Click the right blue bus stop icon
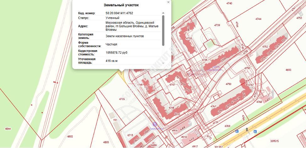 click(x=255, y=131)
